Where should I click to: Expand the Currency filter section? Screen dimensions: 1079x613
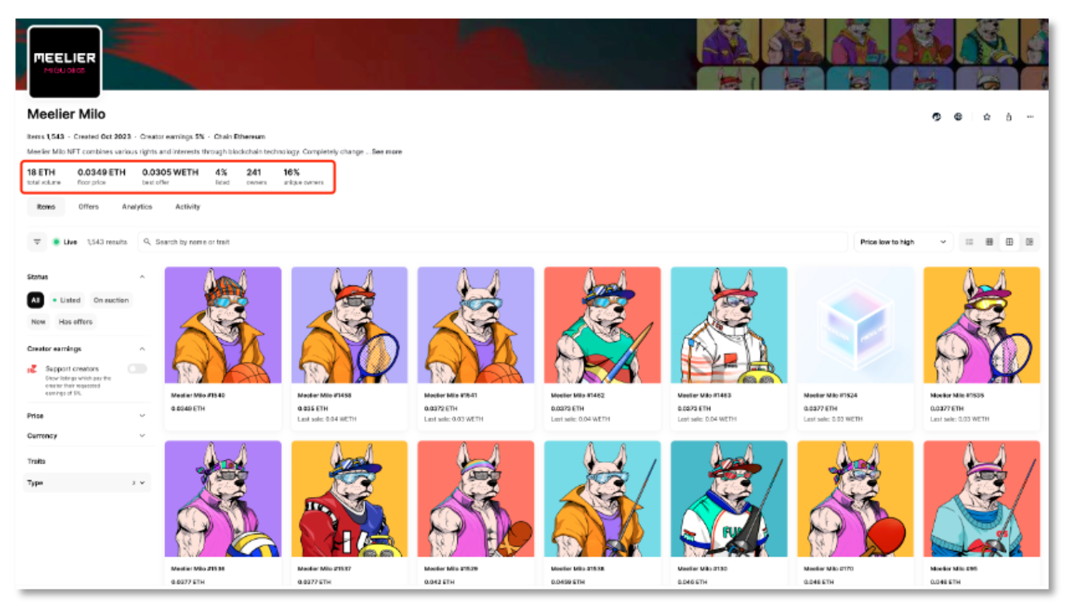(86, 436)
